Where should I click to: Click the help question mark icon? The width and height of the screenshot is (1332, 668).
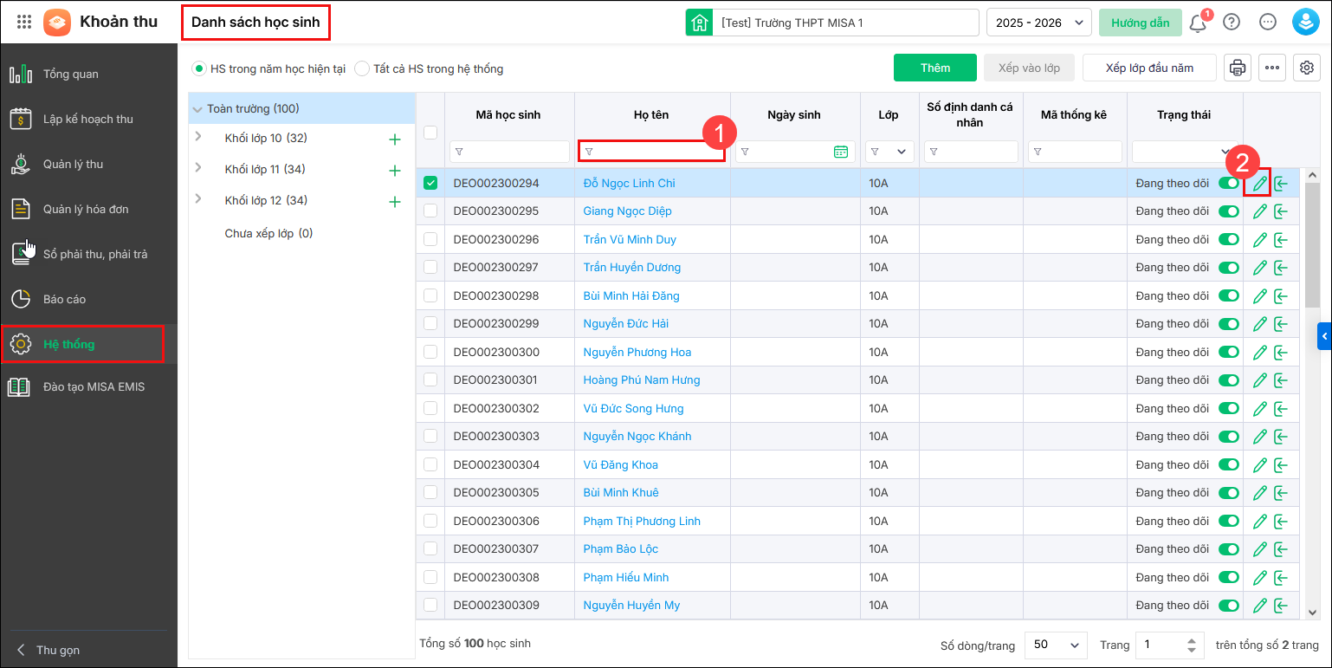(1232, 23)
